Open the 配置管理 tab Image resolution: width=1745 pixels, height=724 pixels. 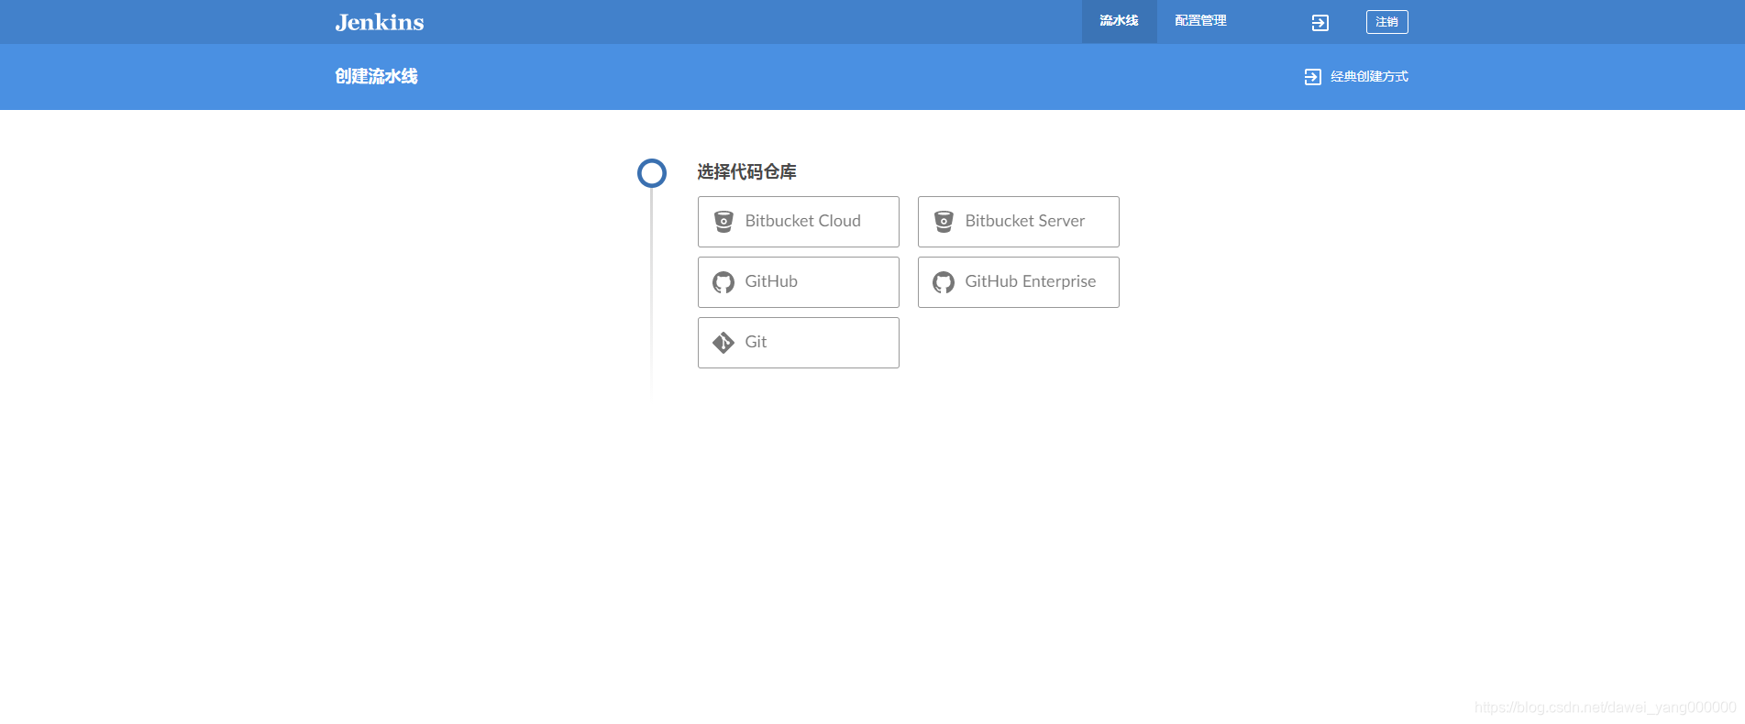(1200, 21)
